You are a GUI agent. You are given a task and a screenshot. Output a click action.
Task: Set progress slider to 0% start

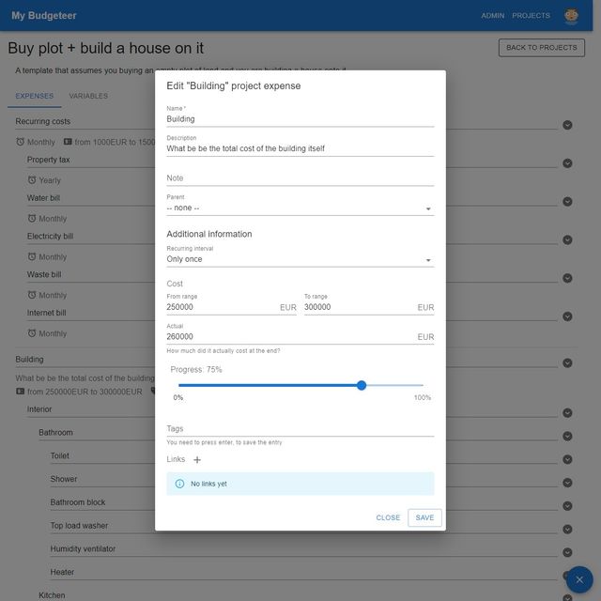(179, 385)
